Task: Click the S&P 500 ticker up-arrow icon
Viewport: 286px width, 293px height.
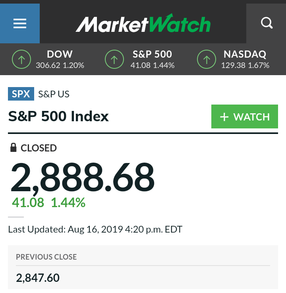Action: click(x=114, y=60)
